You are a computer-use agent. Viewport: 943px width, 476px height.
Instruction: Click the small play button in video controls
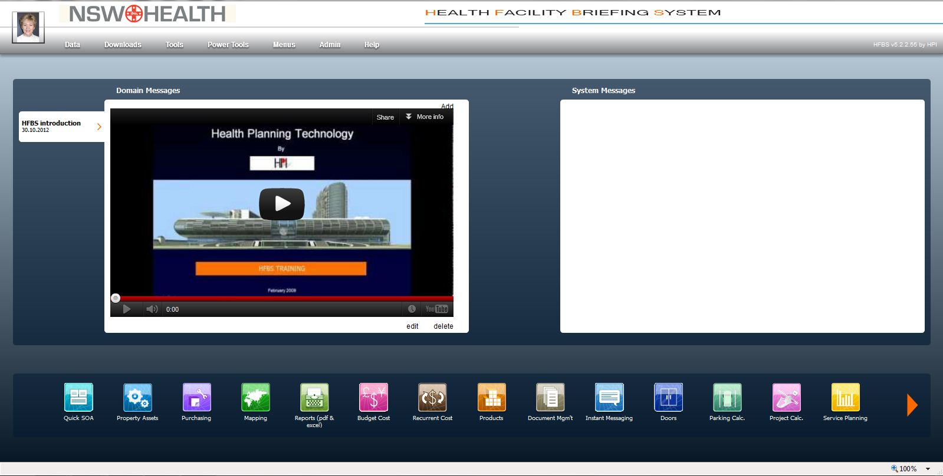point(126,309)
